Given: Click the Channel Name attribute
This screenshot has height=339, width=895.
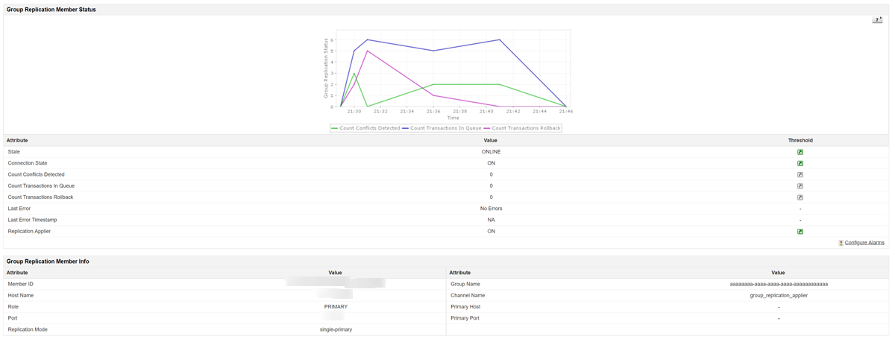Looking at the screenshot, I should click(x=468, y=296).
